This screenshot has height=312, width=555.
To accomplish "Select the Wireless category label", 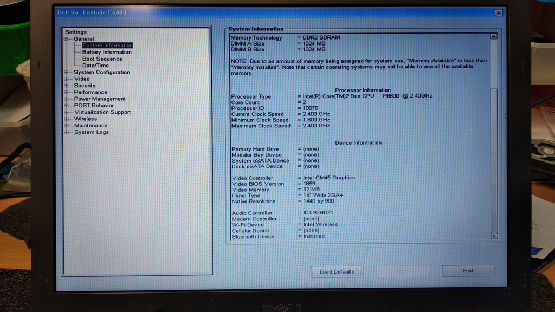I will pos(85,119).
